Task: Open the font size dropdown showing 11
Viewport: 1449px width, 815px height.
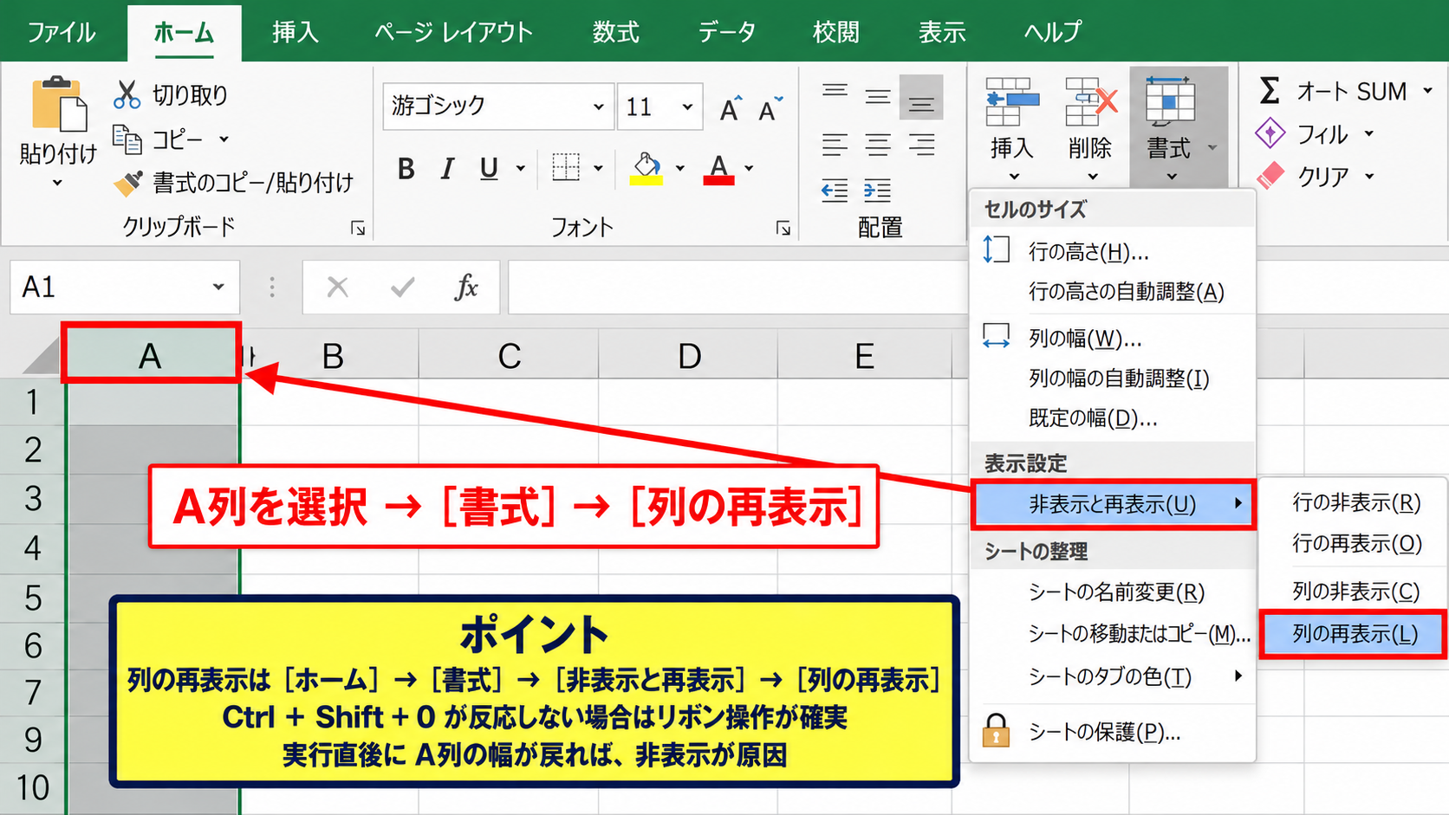Action: tap(687, 107)
